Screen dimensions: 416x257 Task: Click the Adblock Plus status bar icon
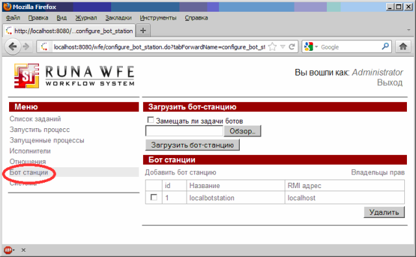[x=8, y=250]
